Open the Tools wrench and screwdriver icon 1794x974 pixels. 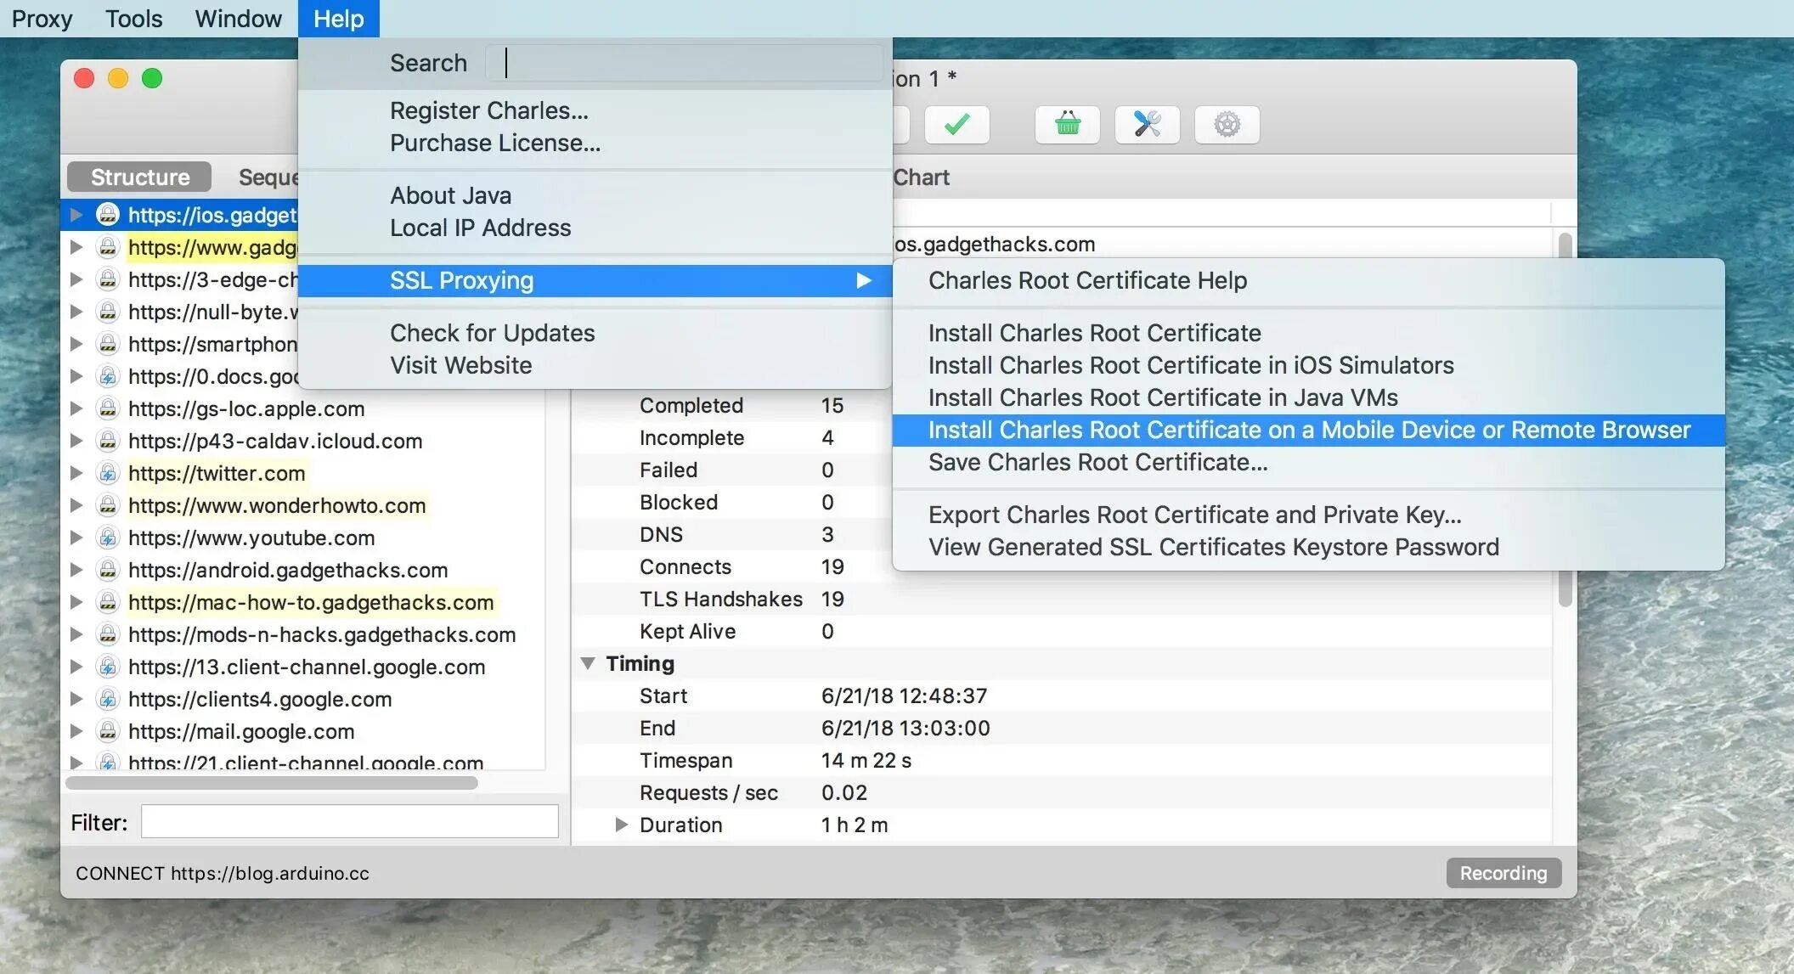coord(1147,125)
